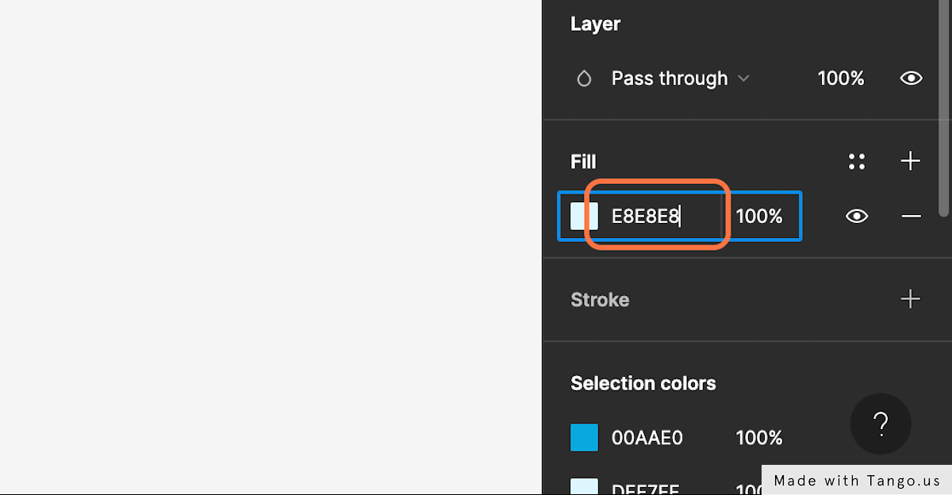Open the fill color swatch picker
The image size is (952, 495).
click(584, 216)
